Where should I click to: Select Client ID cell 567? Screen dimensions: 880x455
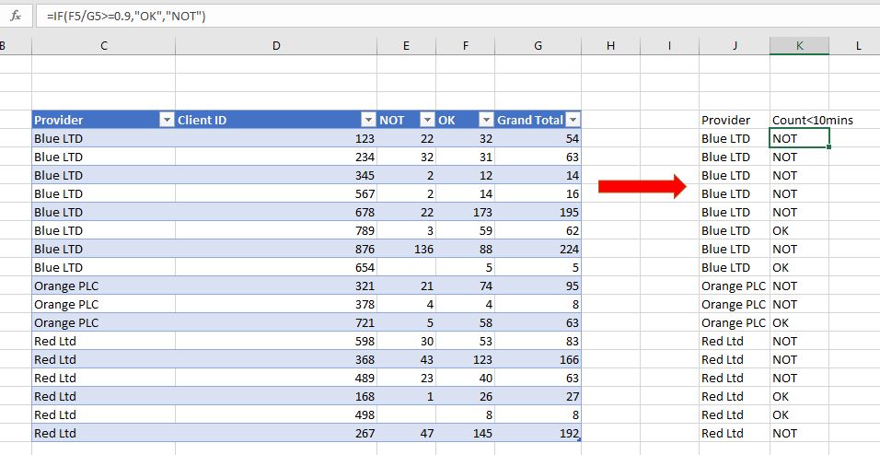(x=276, y=193)
